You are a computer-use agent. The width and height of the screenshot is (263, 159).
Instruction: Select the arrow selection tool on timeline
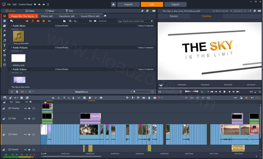point(186,98)
